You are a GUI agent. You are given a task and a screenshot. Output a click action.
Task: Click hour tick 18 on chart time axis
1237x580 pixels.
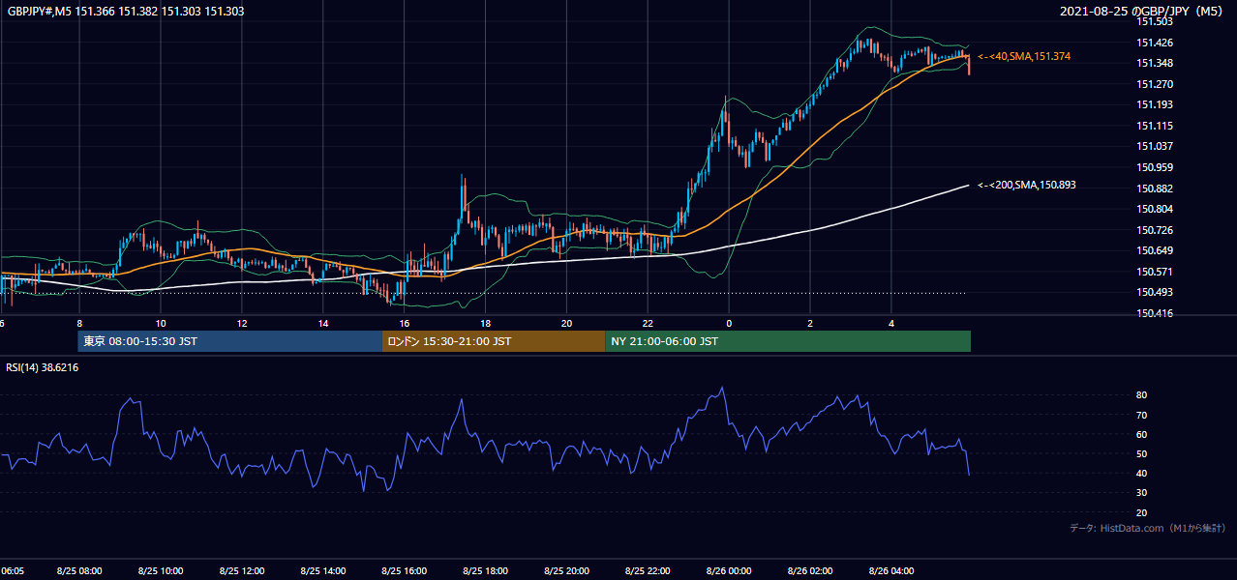click(x=485, y=324)
